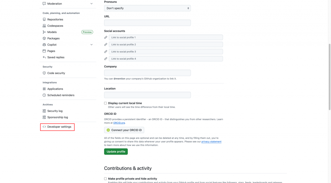Expand the Copilot sidebar section
Image resolution: width=331 pixels, height=183 pixels.
(91, 45)
